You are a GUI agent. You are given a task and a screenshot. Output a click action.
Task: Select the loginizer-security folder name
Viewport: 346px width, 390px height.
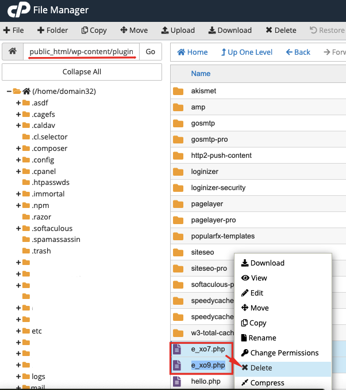tap(218, 188)
